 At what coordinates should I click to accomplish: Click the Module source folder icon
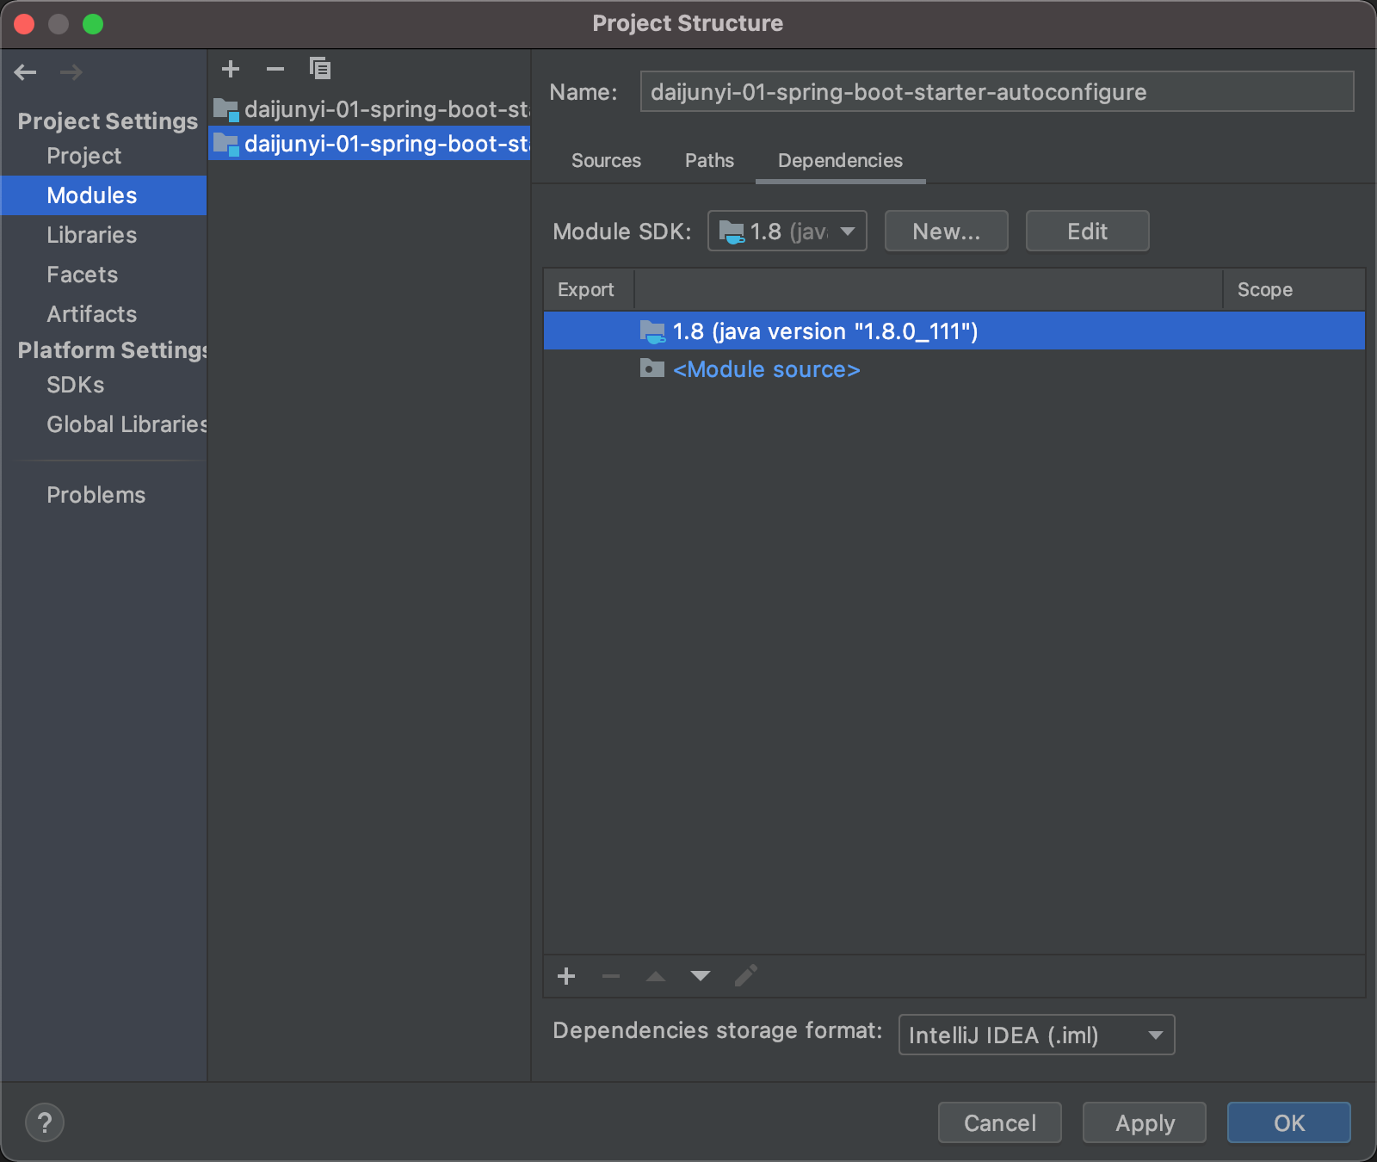click(652, 368)
